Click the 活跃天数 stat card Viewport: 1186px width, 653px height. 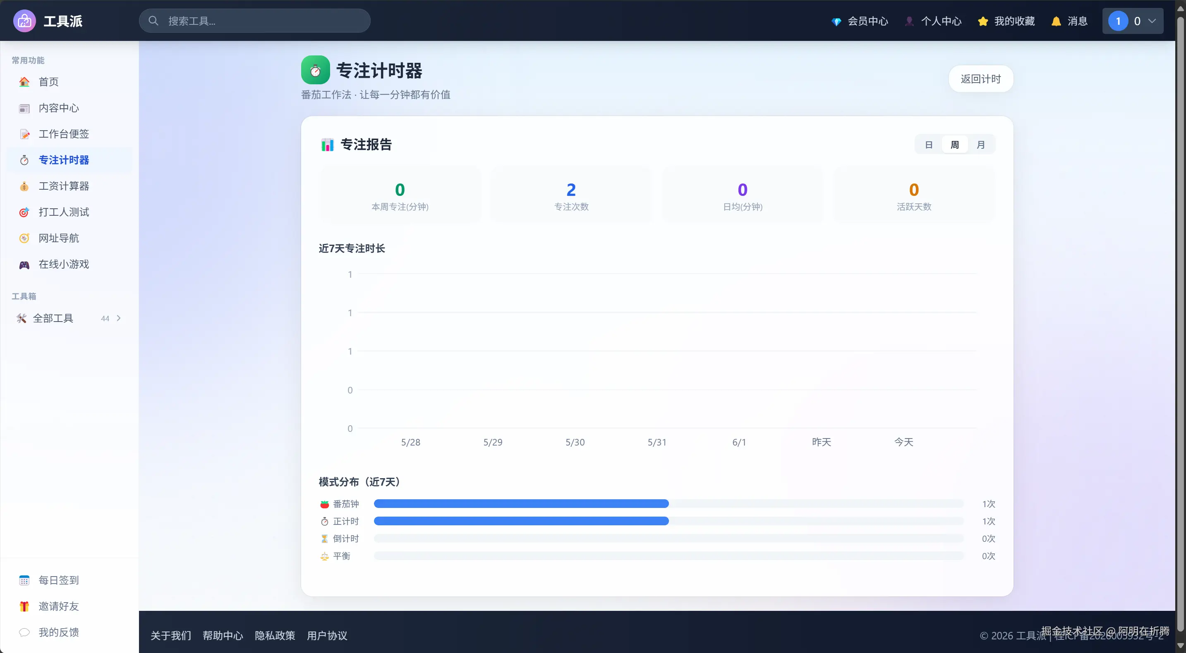pos(914,195)
